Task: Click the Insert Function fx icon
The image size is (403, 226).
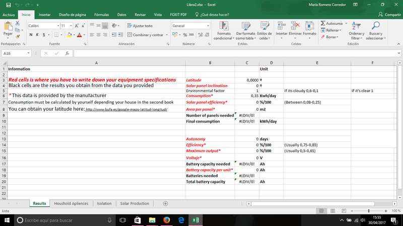Action: point(66,53)
